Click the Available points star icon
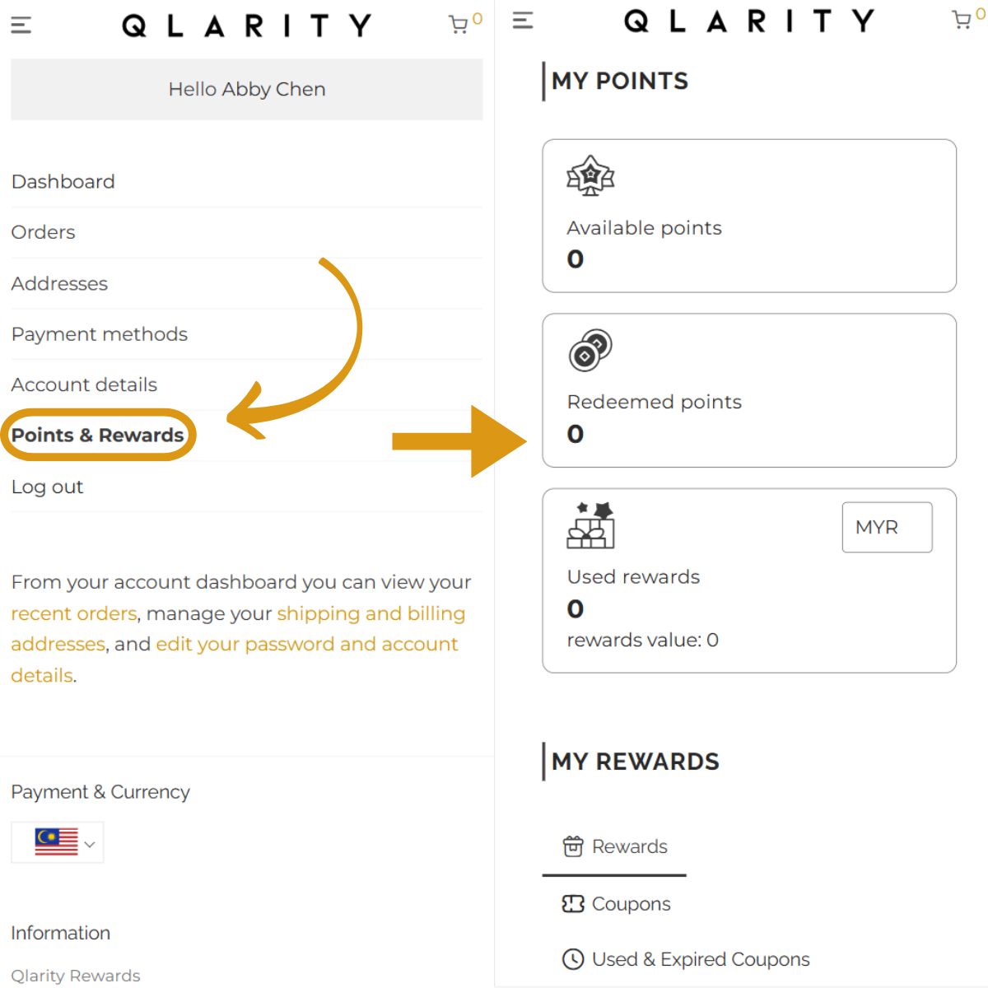Viewport: 988px width, 988px height. coord(590,175)
